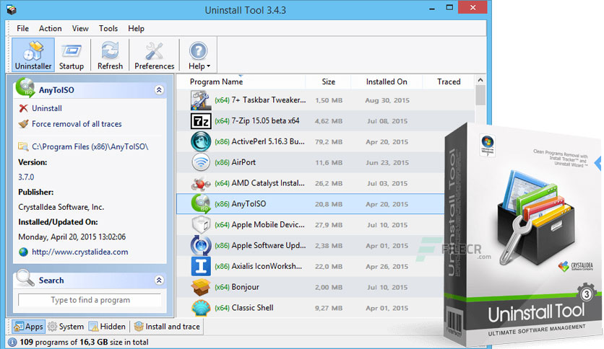604x349 pixels.
Task: Open the View menu
Action: pos(80,28)
